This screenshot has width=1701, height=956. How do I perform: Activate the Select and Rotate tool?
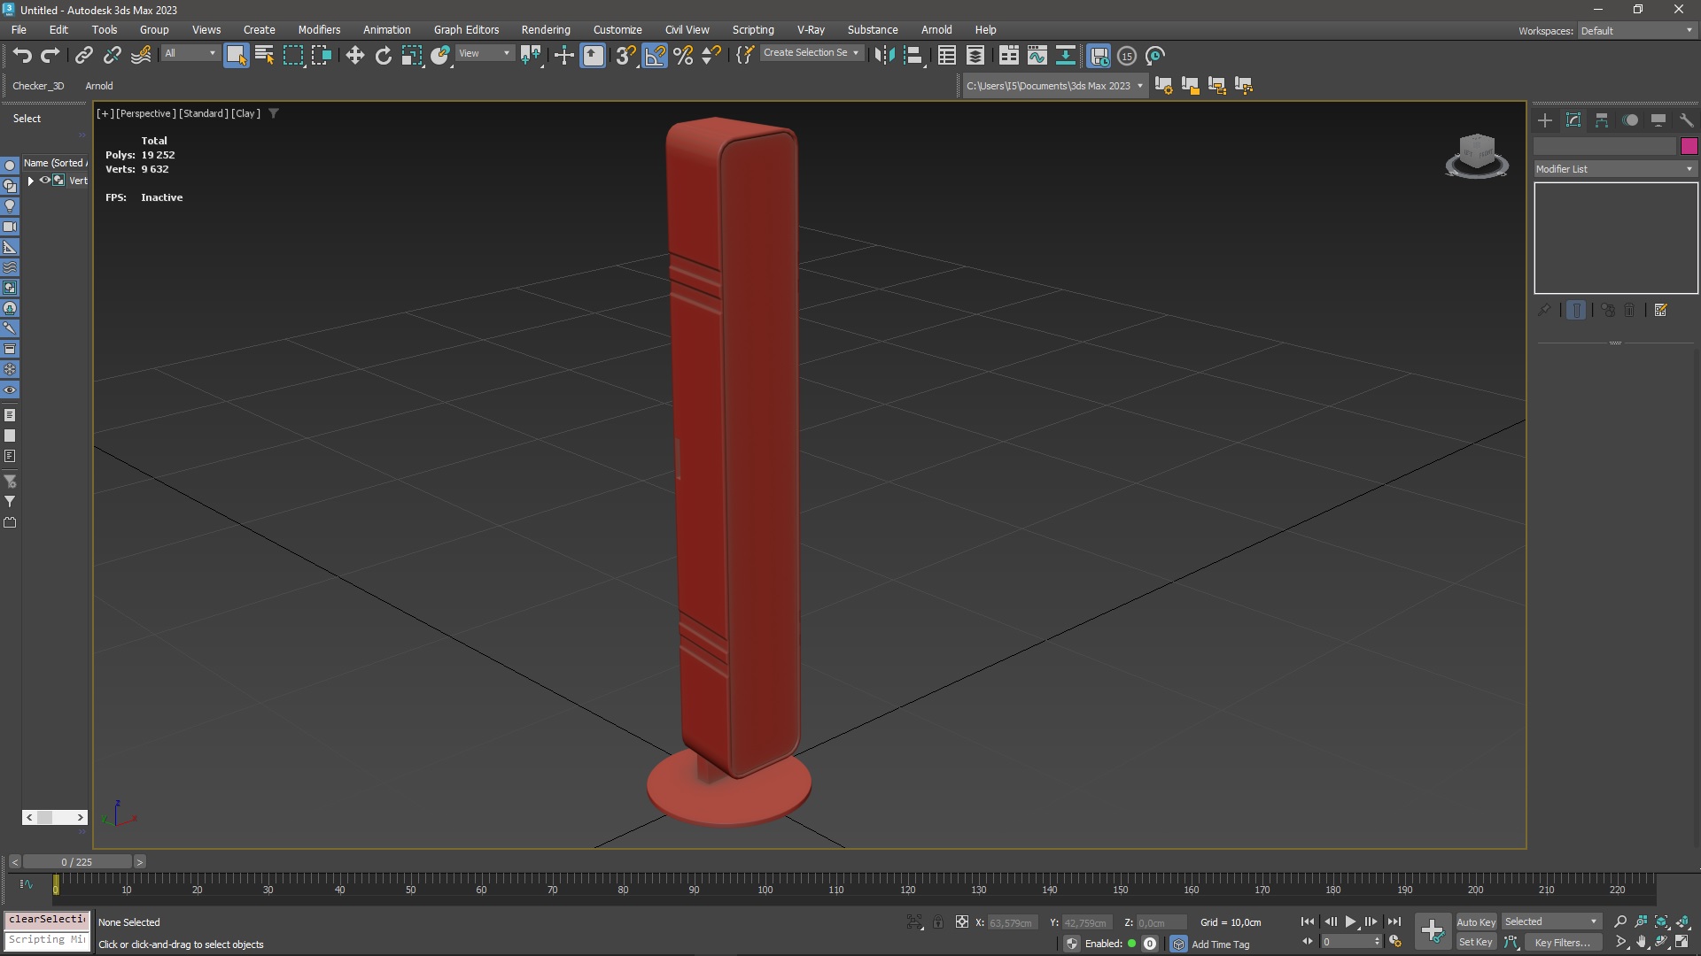click(x=383, y=55)
